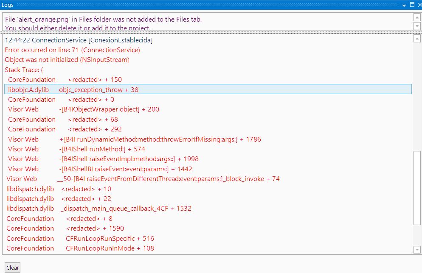
Task: Select the 'objc_exception_throw + 38' row
Action: tap(208, 89)
